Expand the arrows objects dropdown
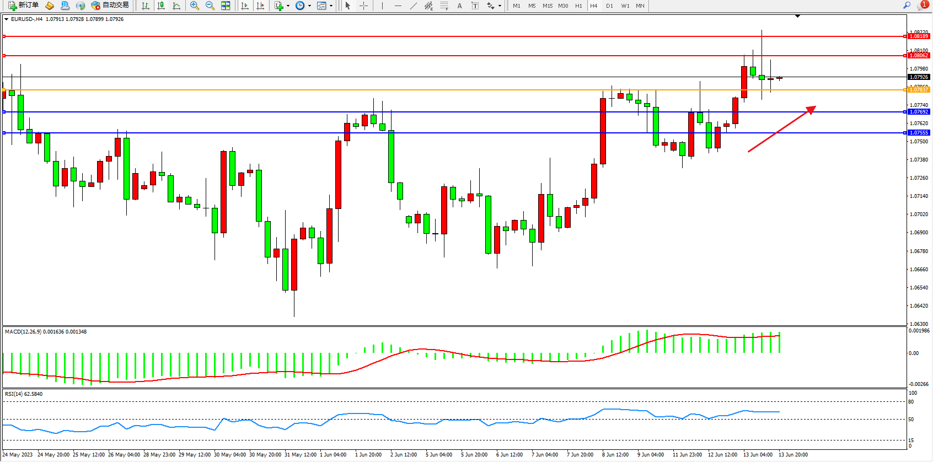 tap(500, 6)
